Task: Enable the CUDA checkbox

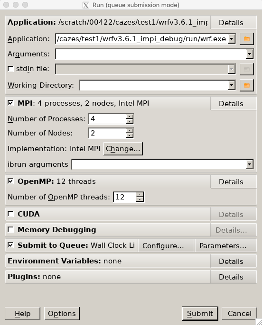Action: click(x=10, y=214)
